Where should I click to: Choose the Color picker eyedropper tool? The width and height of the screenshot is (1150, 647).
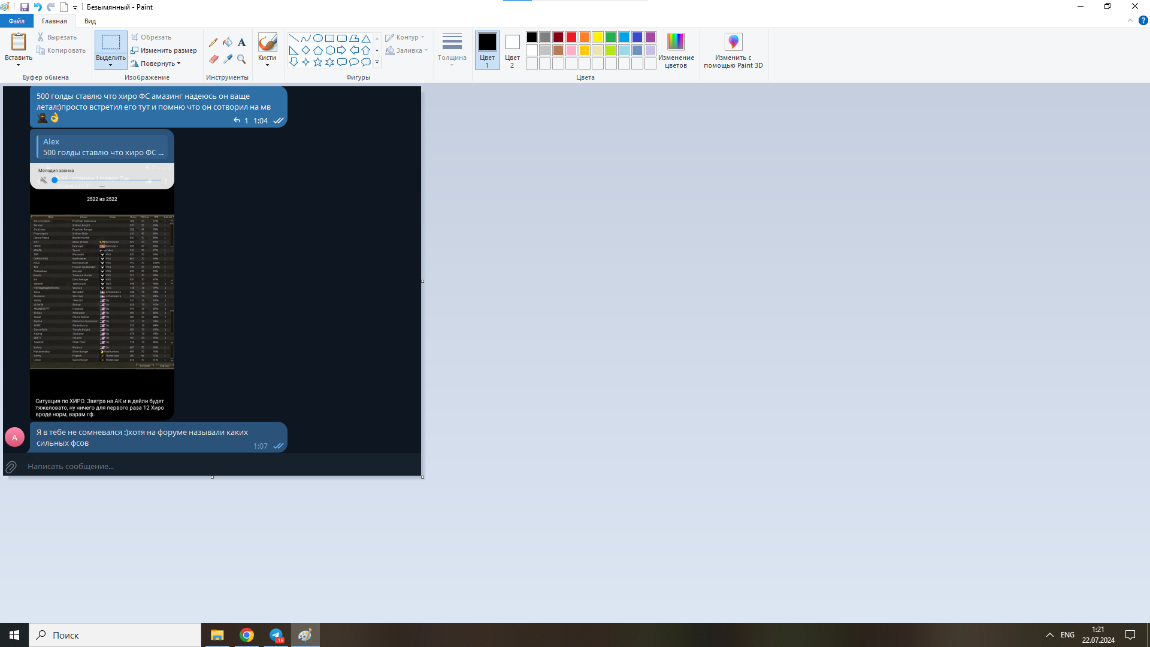point(228,59)
